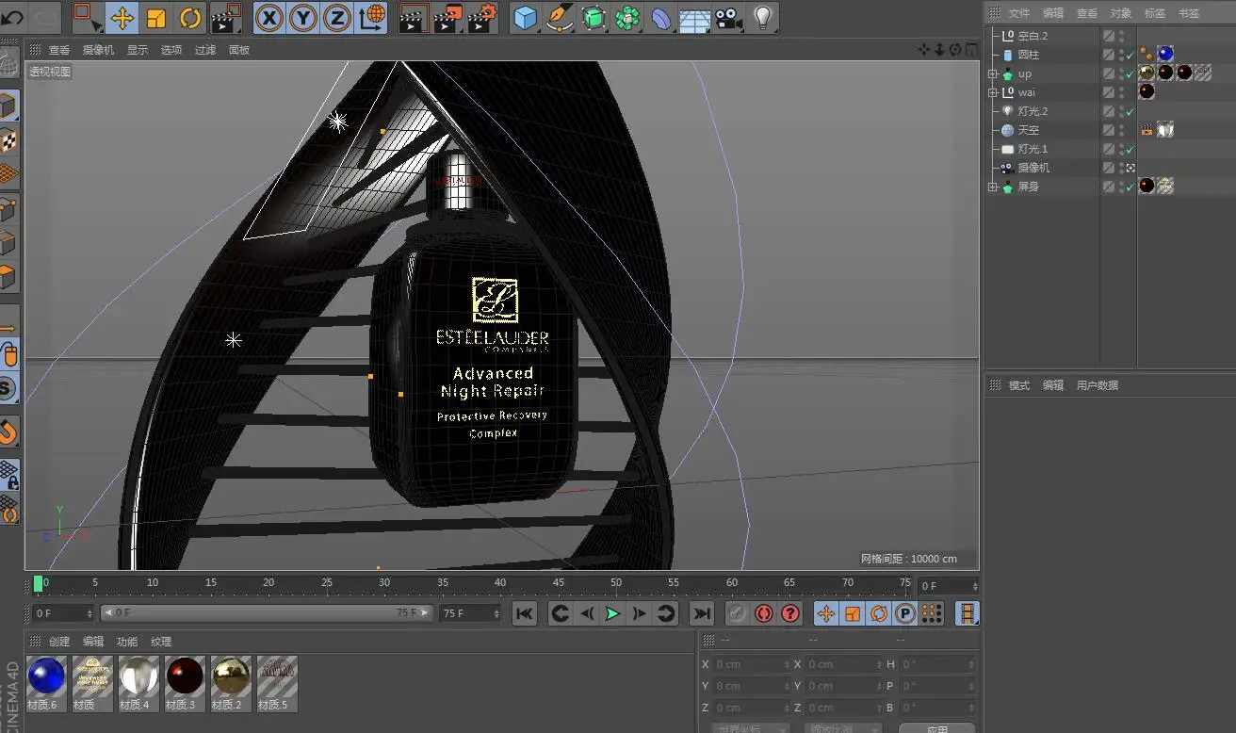
Task: Render the active view clapperboard
Action: 414,17
